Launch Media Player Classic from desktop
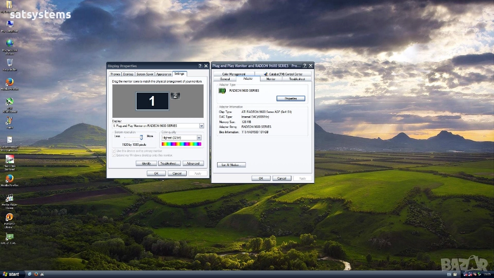This screenshot has width=494, height=278. click(9, 198)
